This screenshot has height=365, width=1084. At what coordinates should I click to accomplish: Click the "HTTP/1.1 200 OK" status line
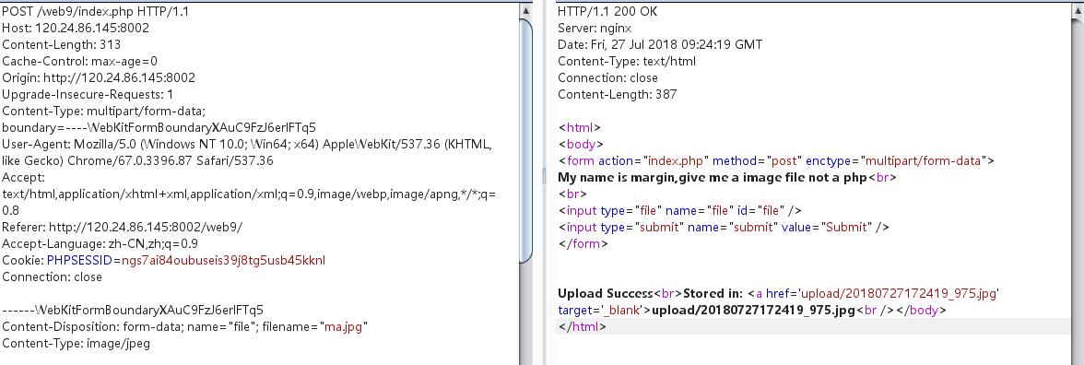(x=607, y=12)
